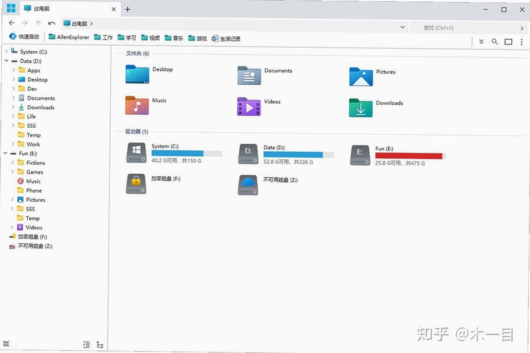Collapse the 驱动器 (5) group header

pos(136,131)
